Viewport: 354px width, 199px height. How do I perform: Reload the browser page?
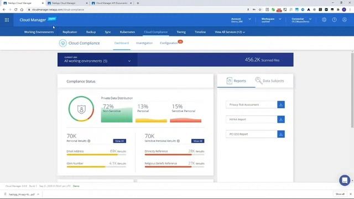click(x=16, y=9)
